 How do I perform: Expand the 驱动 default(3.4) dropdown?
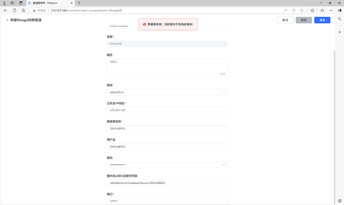click(x=167, y=92)
